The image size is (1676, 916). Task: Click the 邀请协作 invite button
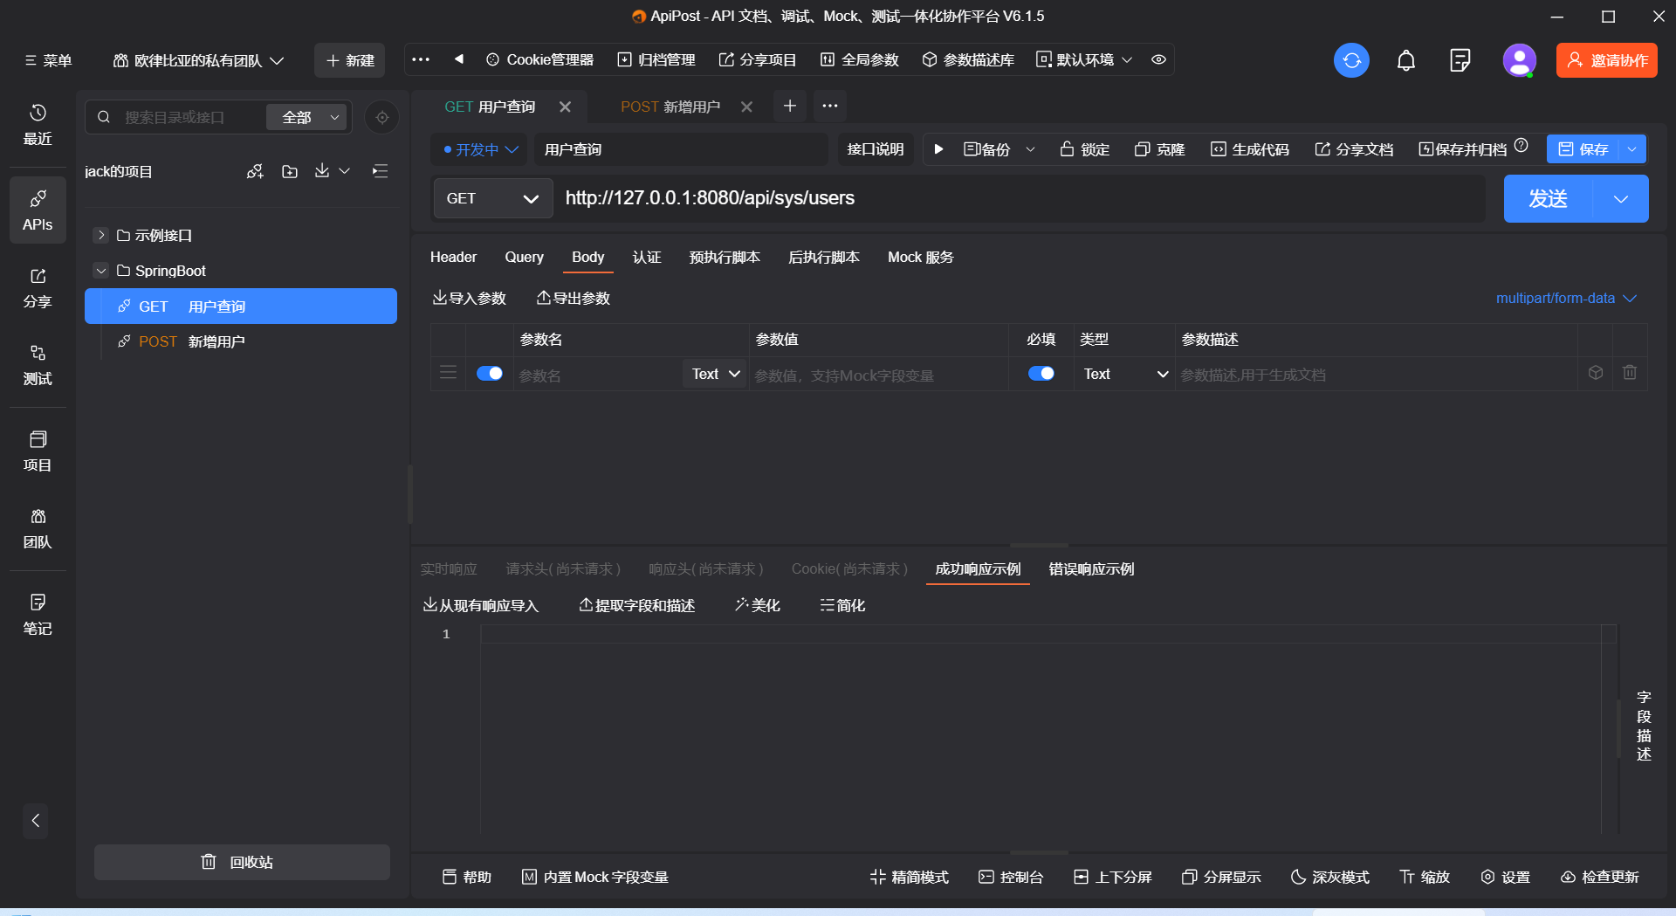tap(1607, 60)
